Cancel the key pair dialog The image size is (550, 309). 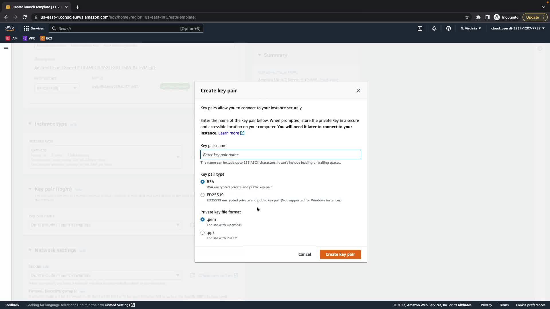tap(305, 254)
